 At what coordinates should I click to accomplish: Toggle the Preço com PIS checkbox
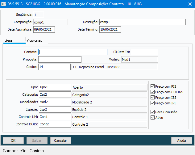click(152, 86)
